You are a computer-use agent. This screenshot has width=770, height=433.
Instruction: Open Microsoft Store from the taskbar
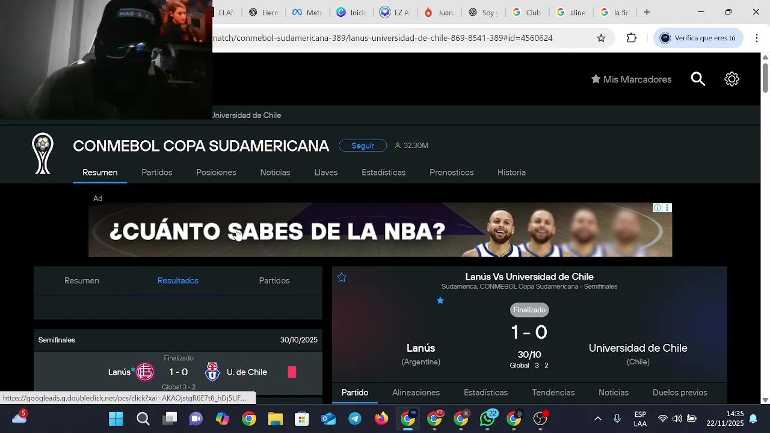coord(302,419)
